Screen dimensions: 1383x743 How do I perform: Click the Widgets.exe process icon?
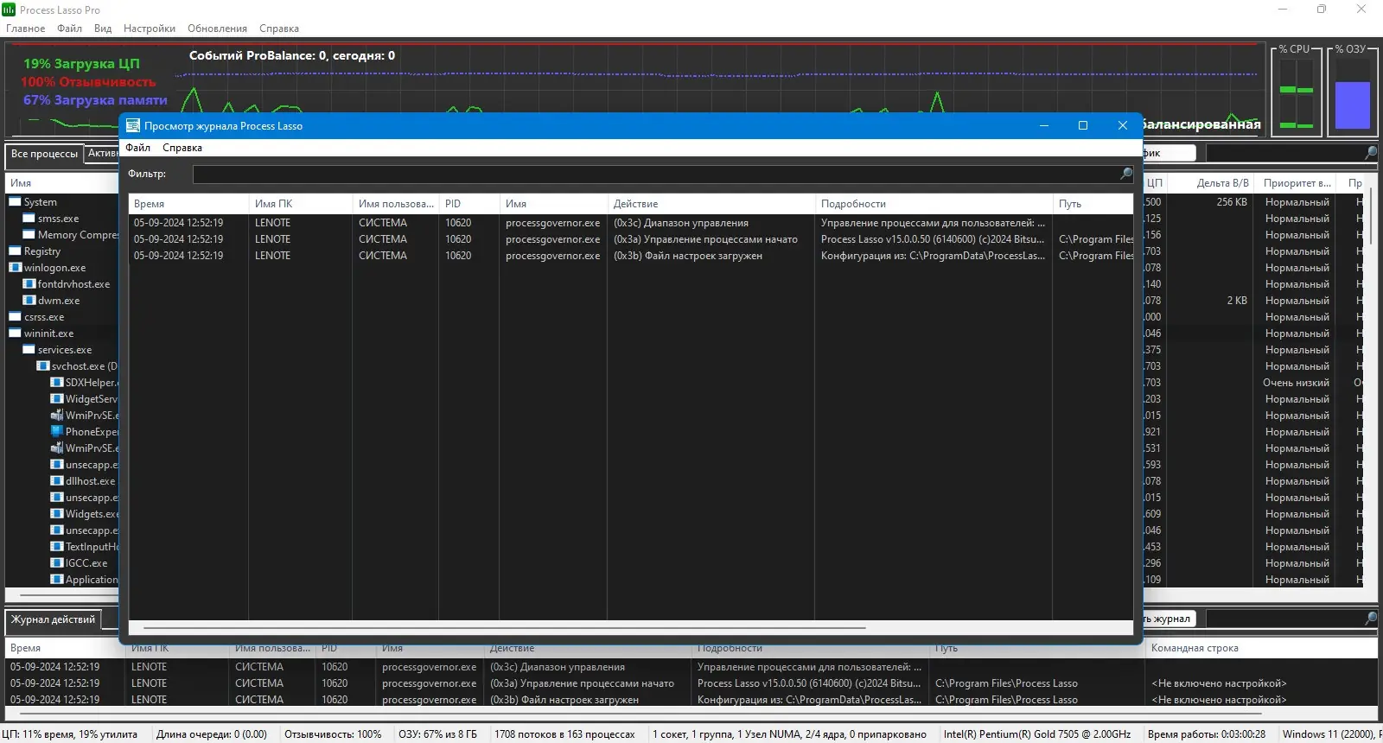[56, 514]
